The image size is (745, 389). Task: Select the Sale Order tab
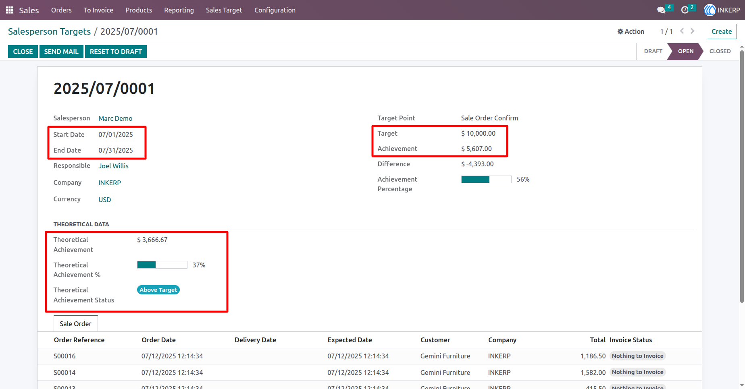pos(75,324)
